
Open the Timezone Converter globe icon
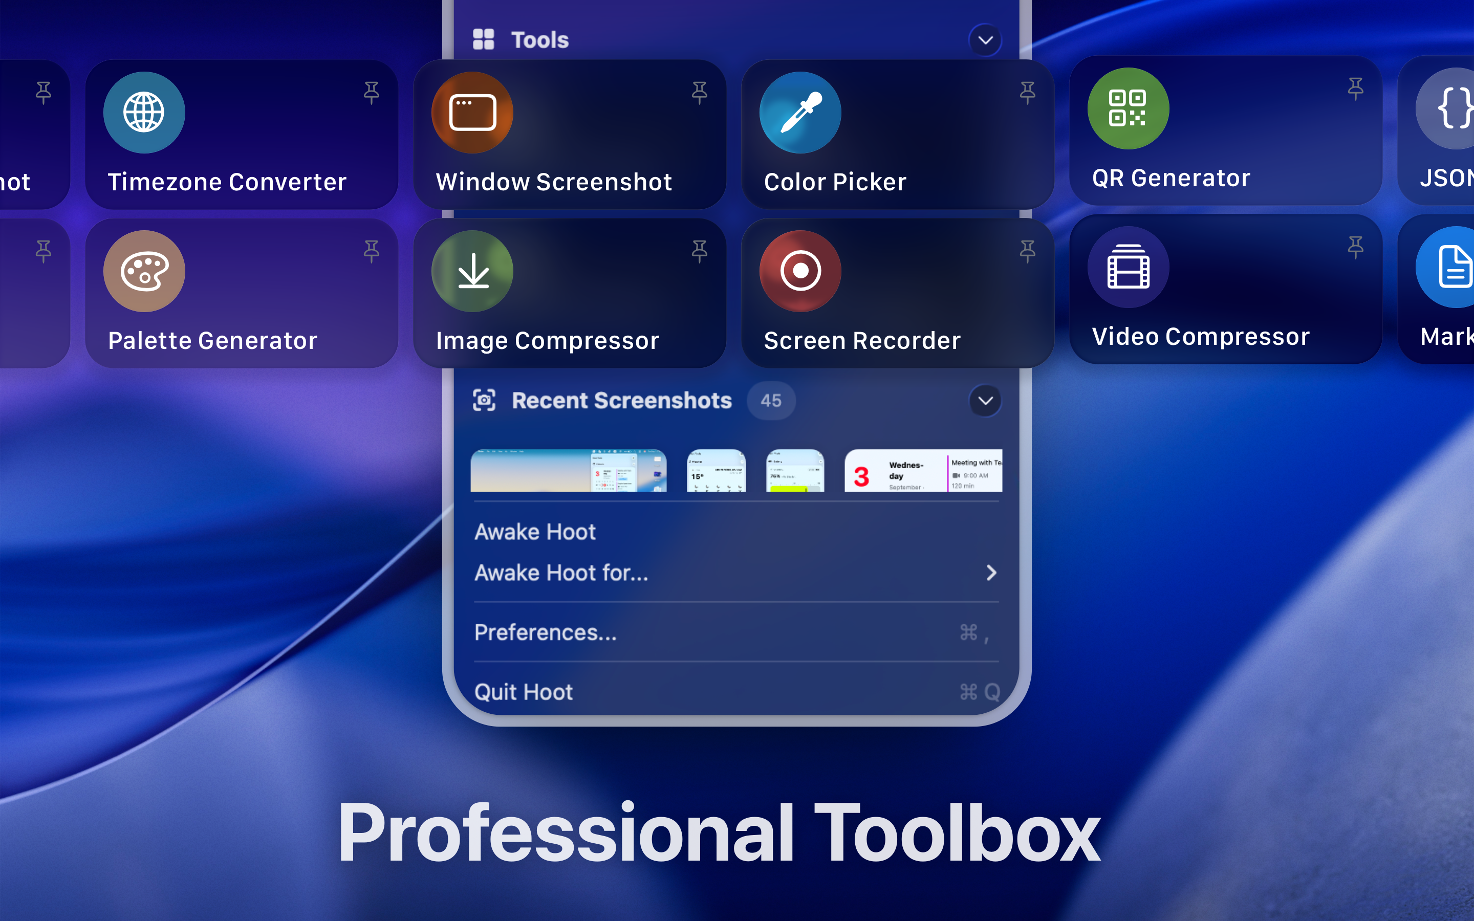[144, 113]
